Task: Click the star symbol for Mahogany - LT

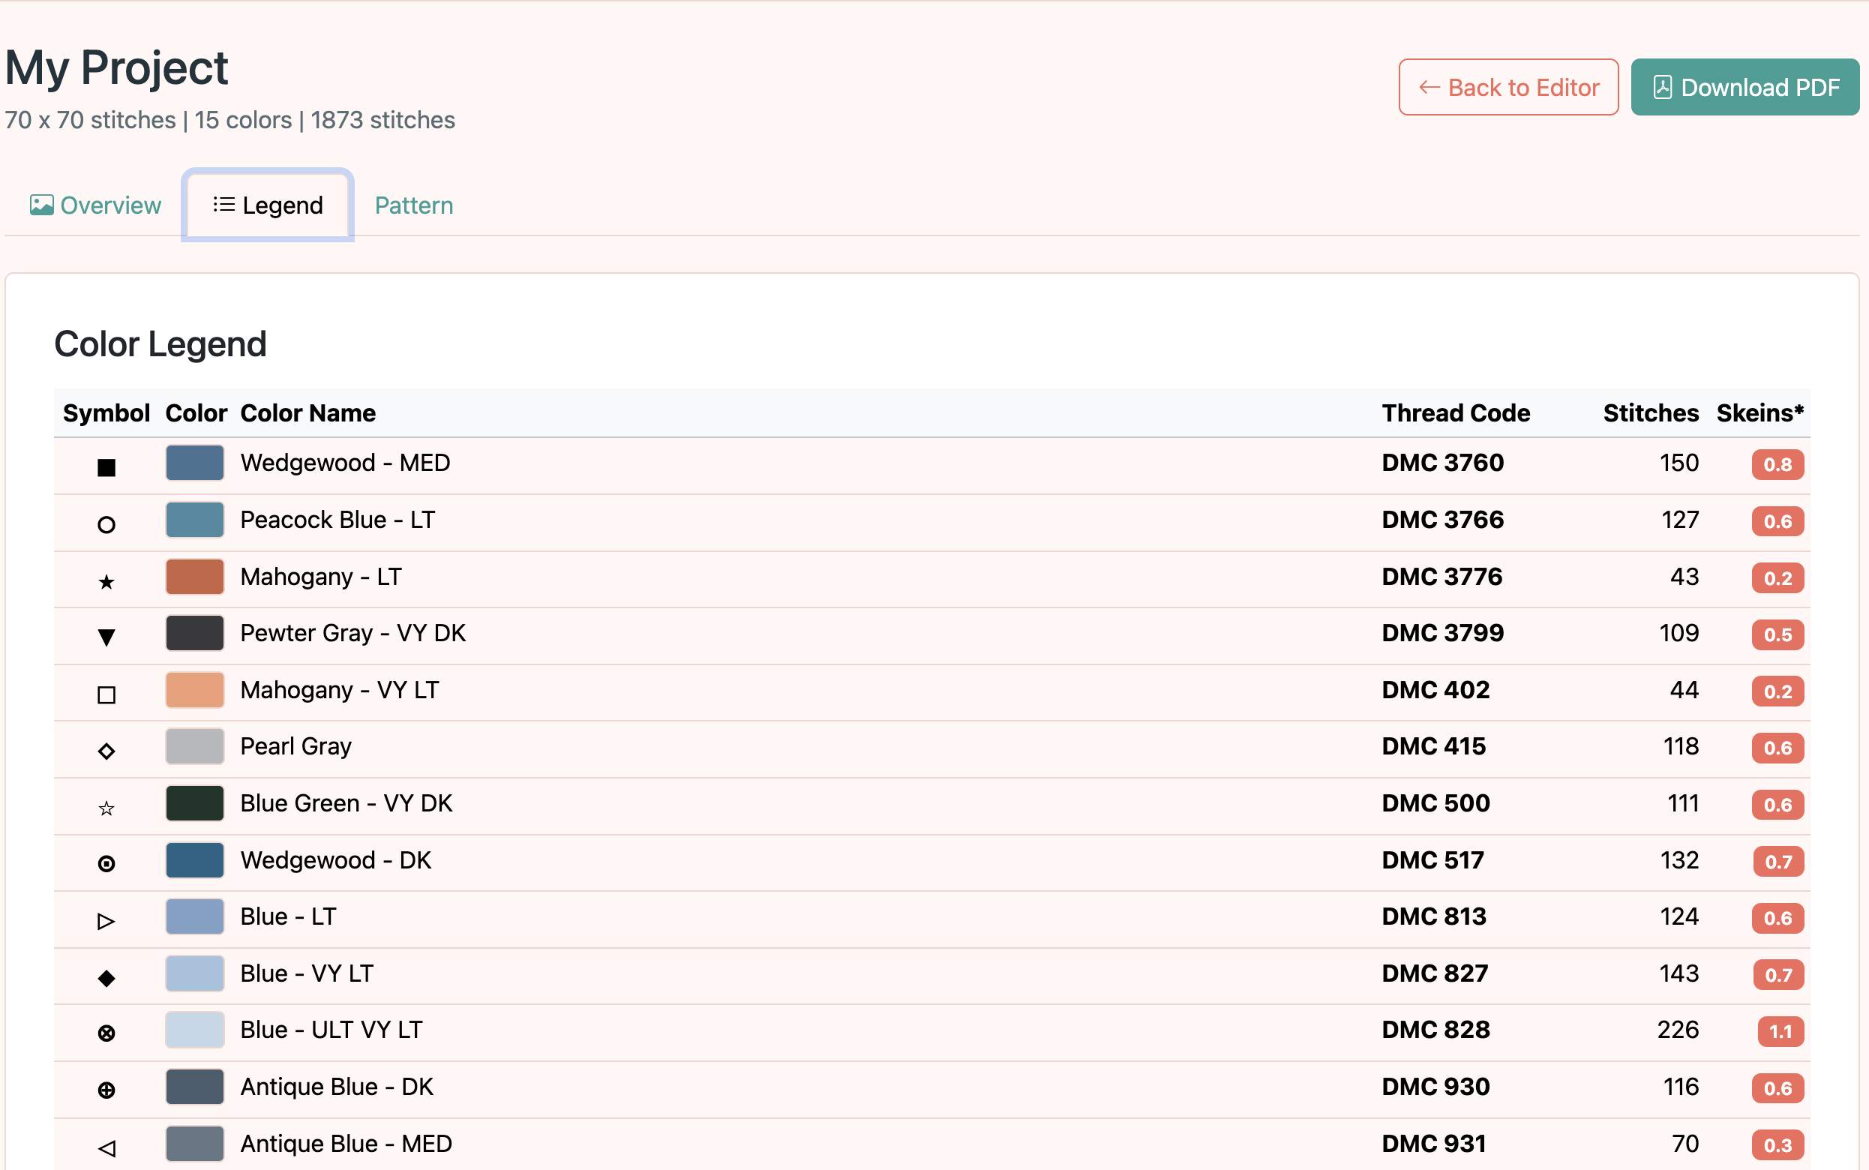Action: (106, 579)
